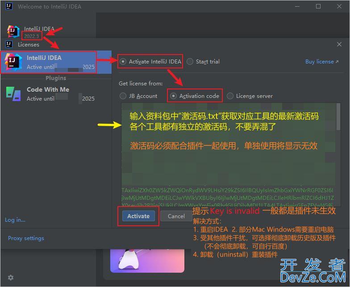Click the IntelliJ IDEA product icon in license list
Viewport: 350px width, 287px height.
13,62
